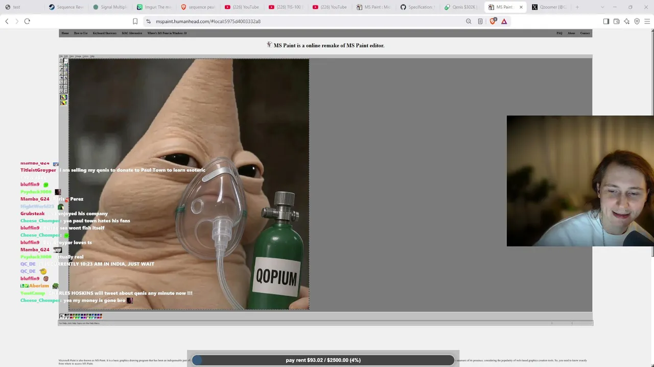The image size is (654, 367).
Task: Bookmark this page using the bookmark icon
Action: [135, 21]
